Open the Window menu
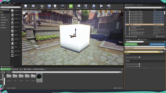The width and height of the screenshot is (166, 93). (10, 3)
